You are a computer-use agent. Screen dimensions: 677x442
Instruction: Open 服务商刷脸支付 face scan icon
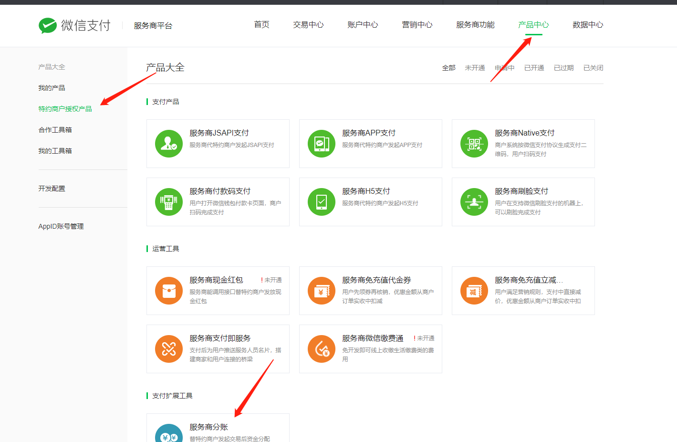(474, 202)
